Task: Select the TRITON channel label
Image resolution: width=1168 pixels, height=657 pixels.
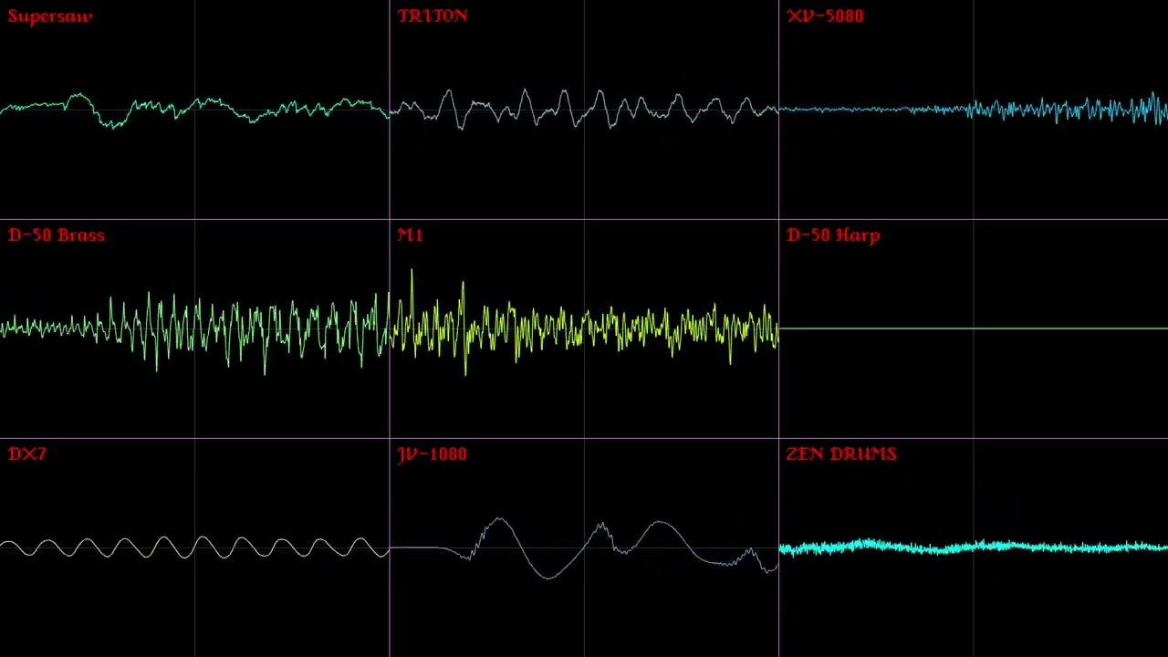Action: pos(433,16)
